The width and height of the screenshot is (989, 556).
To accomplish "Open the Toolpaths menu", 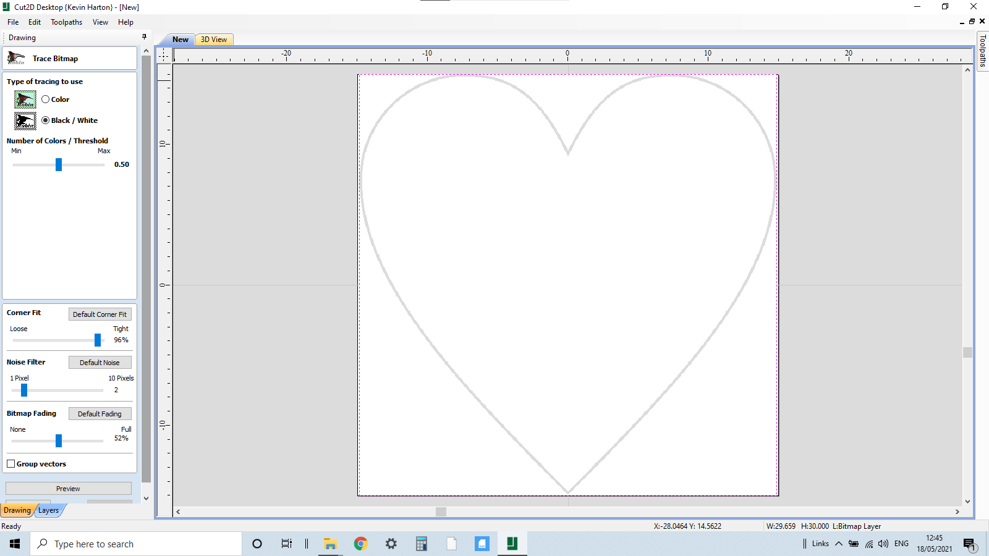I will [66, 22].
